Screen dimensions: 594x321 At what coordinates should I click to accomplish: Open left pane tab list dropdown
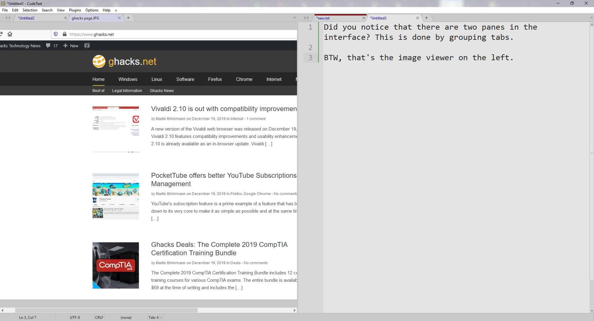(x=295, y=18)
